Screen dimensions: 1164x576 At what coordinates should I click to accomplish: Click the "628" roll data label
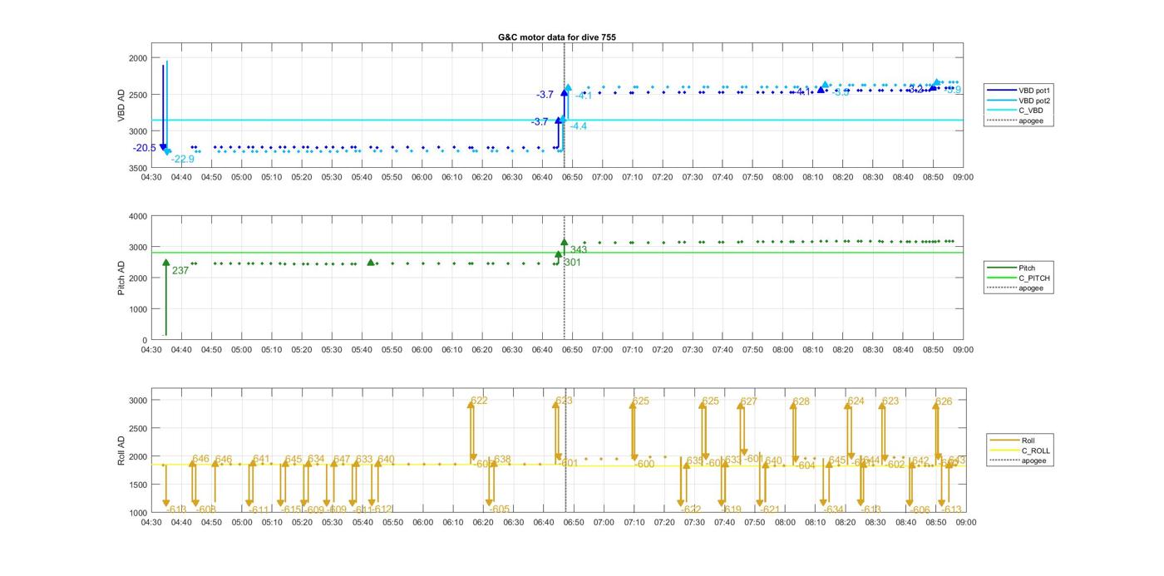pyautogui.click(x=801, y=401)
